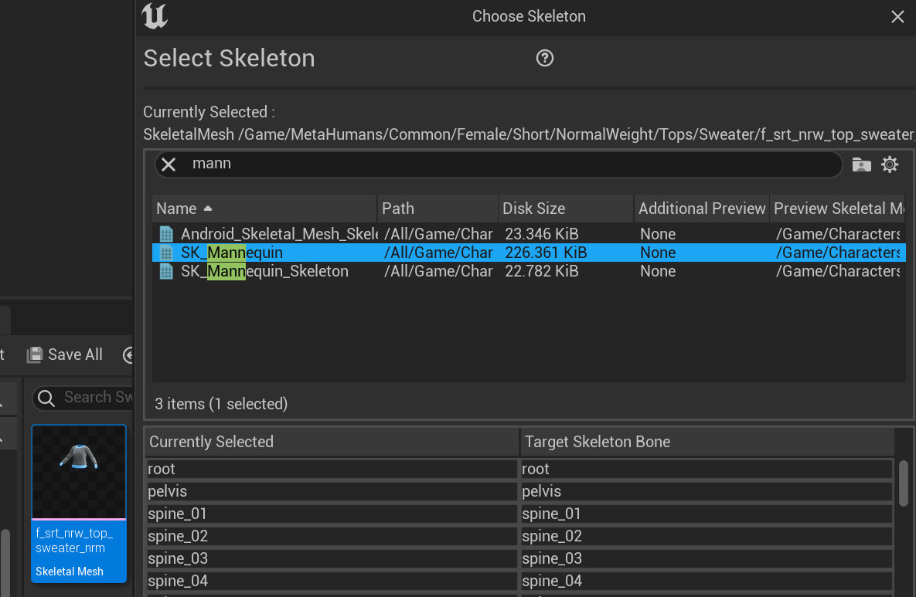Viewport: 916px width, 597px height.
Task: Open the Select Skeleton help icon
Action: click(x=545, y=58)
